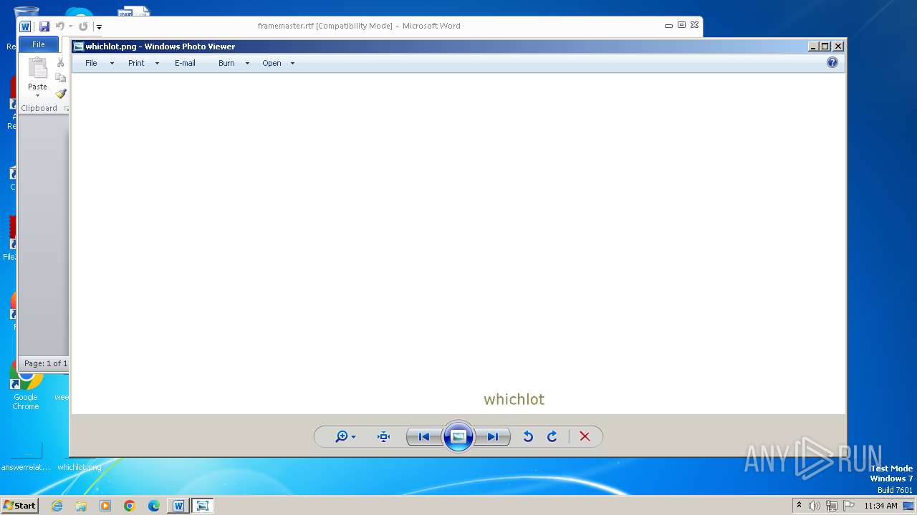Switch to Word via its taskbar button

[x=178, y=506]
